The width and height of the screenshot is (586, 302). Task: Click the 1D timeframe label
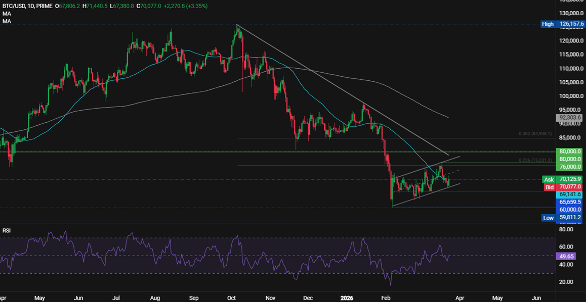click(x=30, y=5)
